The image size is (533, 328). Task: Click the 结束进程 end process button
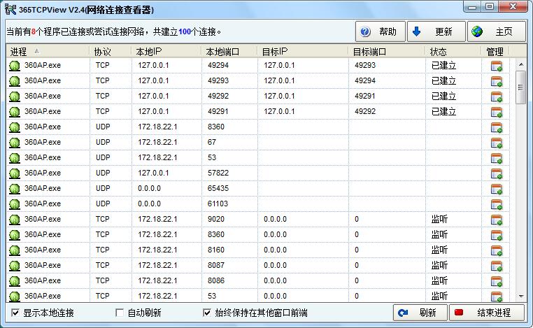(487, 313)
